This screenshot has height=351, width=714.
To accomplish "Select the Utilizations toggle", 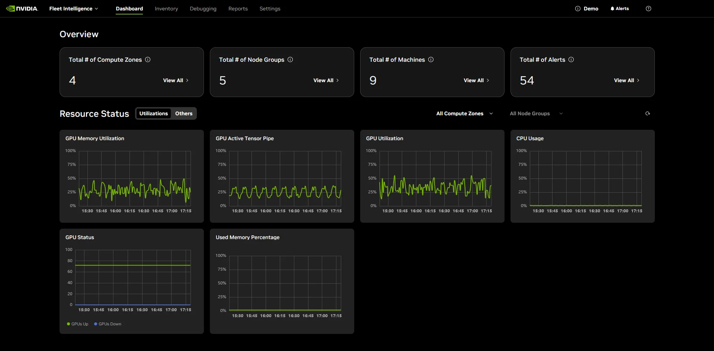I will point(154,113).
